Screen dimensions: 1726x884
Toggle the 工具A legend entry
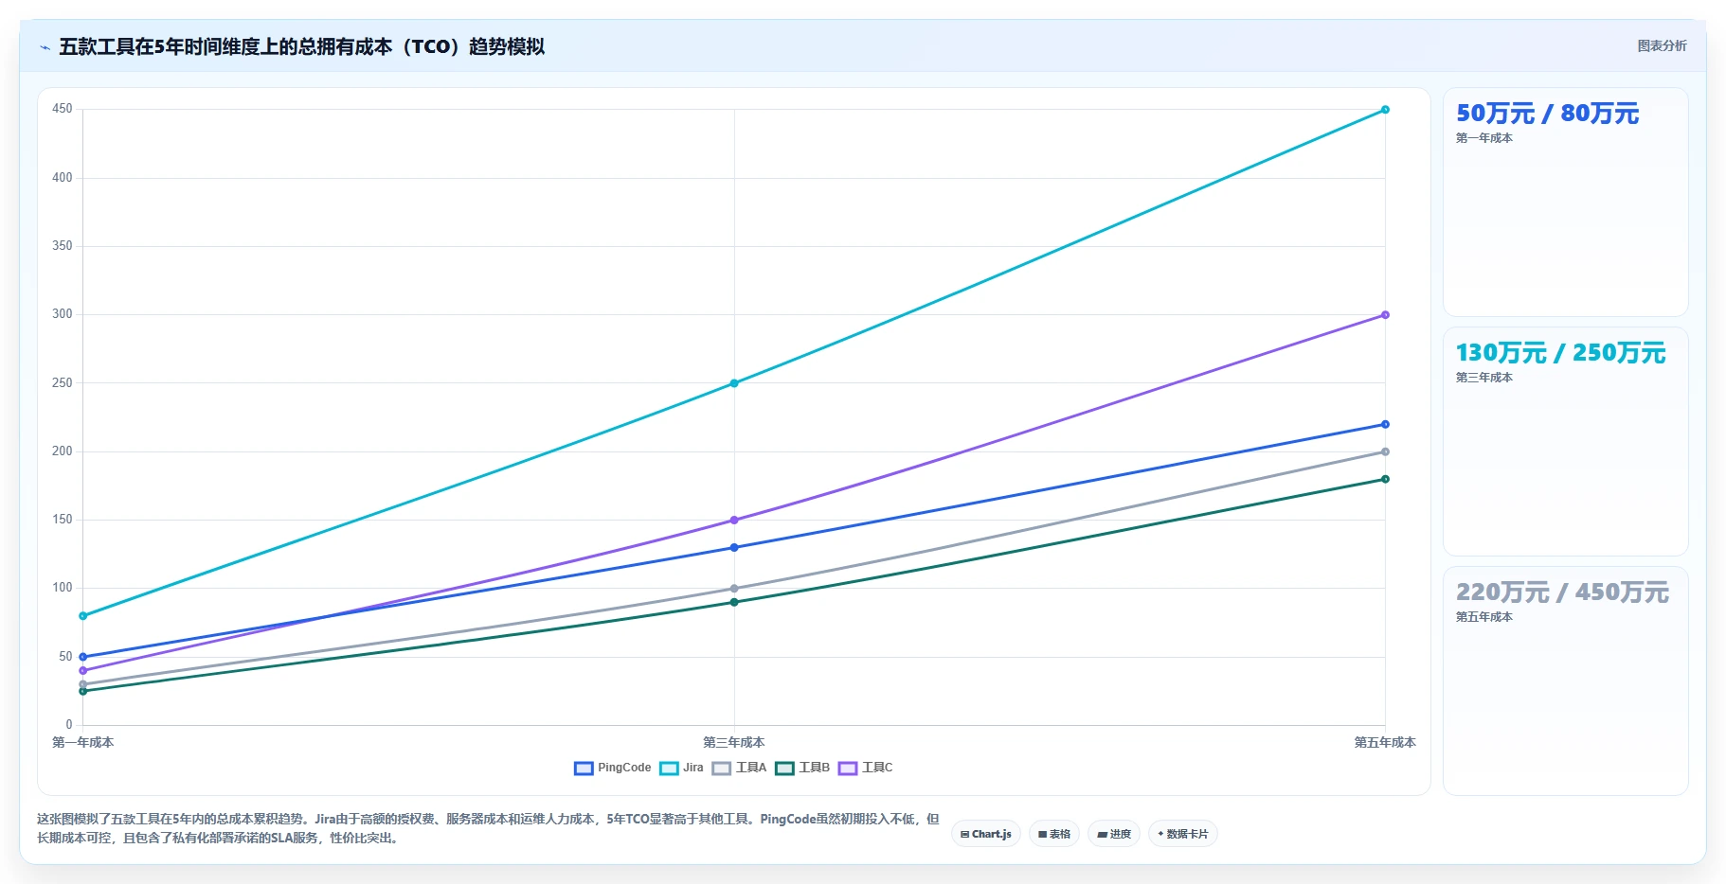point(739,768)
